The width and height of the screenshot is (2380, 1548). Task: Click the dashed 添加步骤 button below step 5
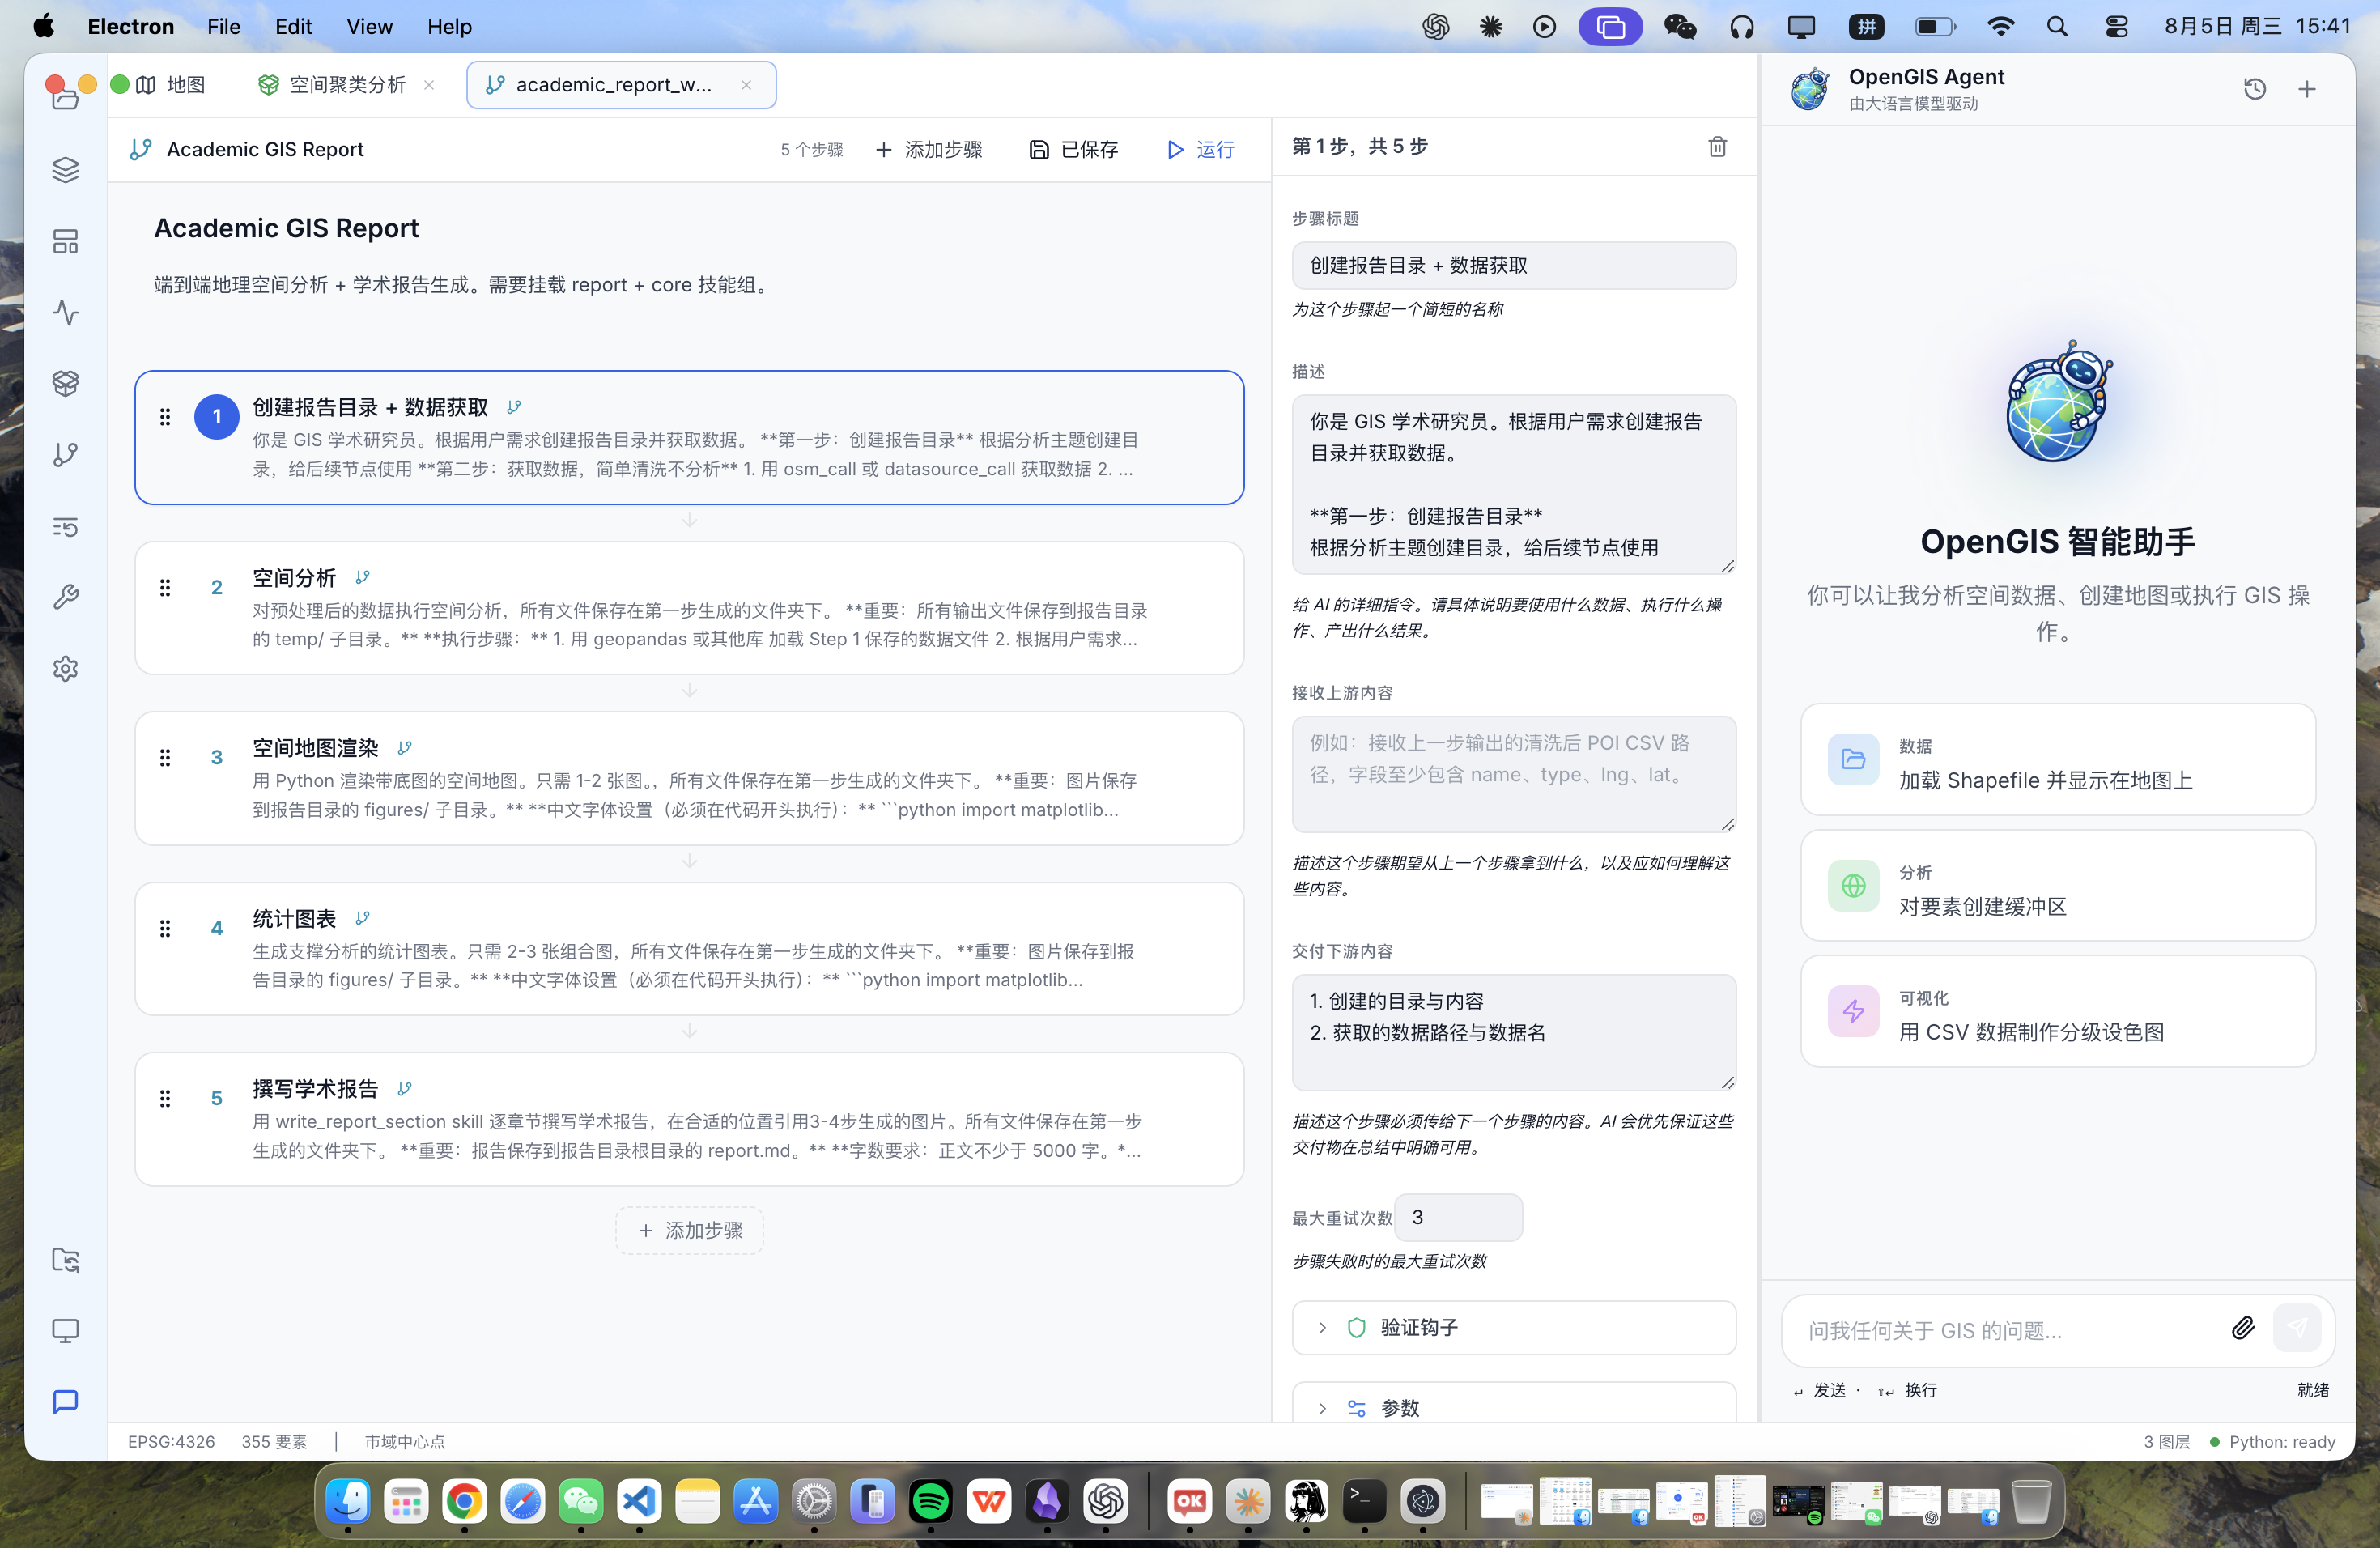click(690, 1230)
